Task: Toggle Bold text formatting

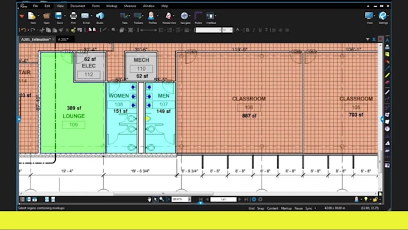Action: (x=247, y=30)
